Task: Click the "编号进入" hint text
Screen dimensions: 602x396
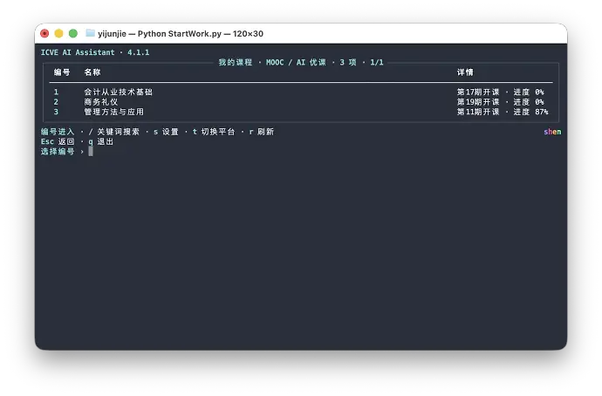Action: (x=58, y=132)
